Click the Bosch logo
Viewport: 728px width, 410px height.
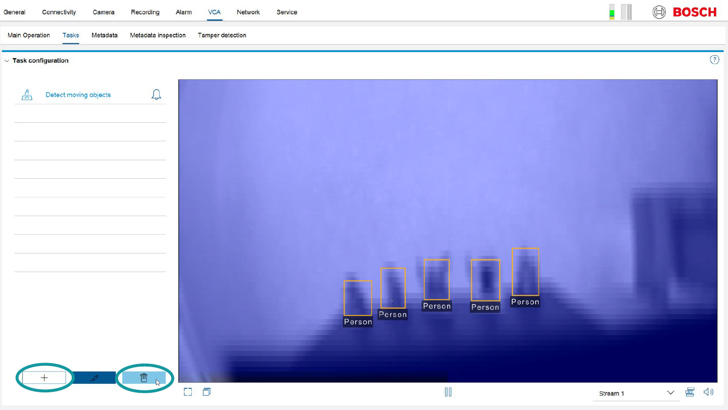pyautogui.click(x=685, y=12)
